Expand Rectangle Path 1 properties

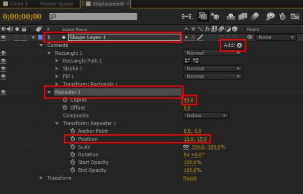click(57, 61)
